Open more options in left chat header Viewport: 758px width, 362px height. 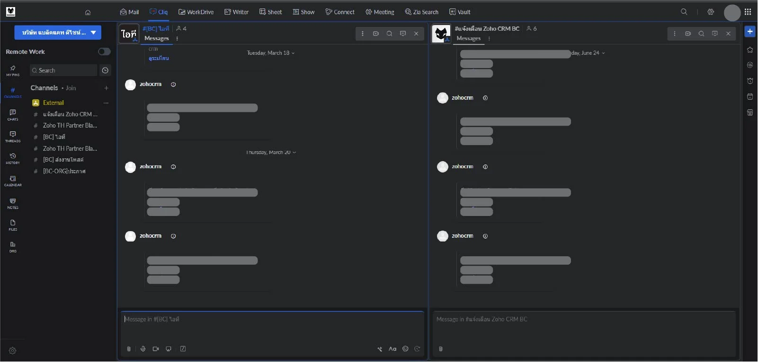click(363, 34)
